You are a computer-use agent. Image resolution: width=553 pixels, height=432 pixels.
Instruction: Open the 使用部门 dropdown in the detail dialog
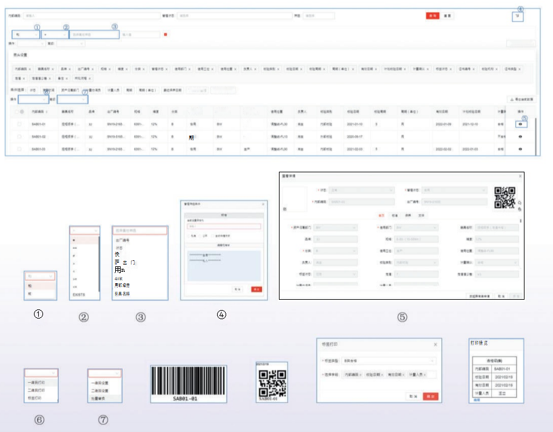(416, 228)
